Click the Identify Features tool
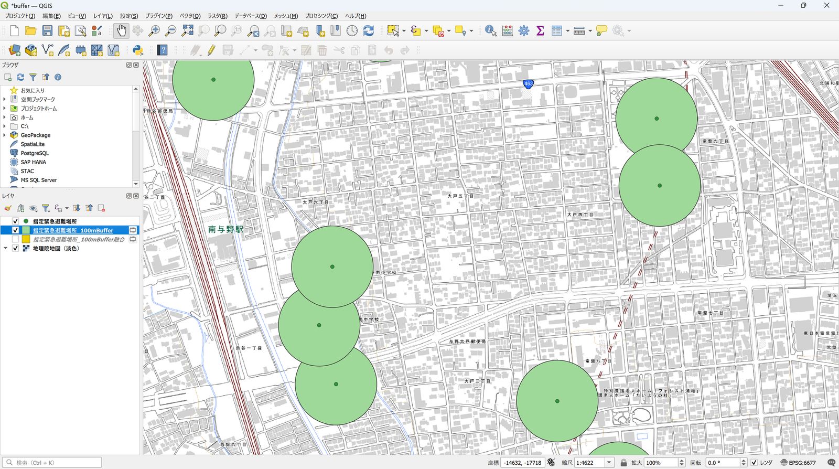The width and height of the screenshot is (839, 469). click(490, 31)
